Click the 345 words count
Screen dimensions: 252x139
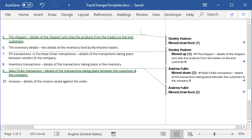[x=37, y=134]
